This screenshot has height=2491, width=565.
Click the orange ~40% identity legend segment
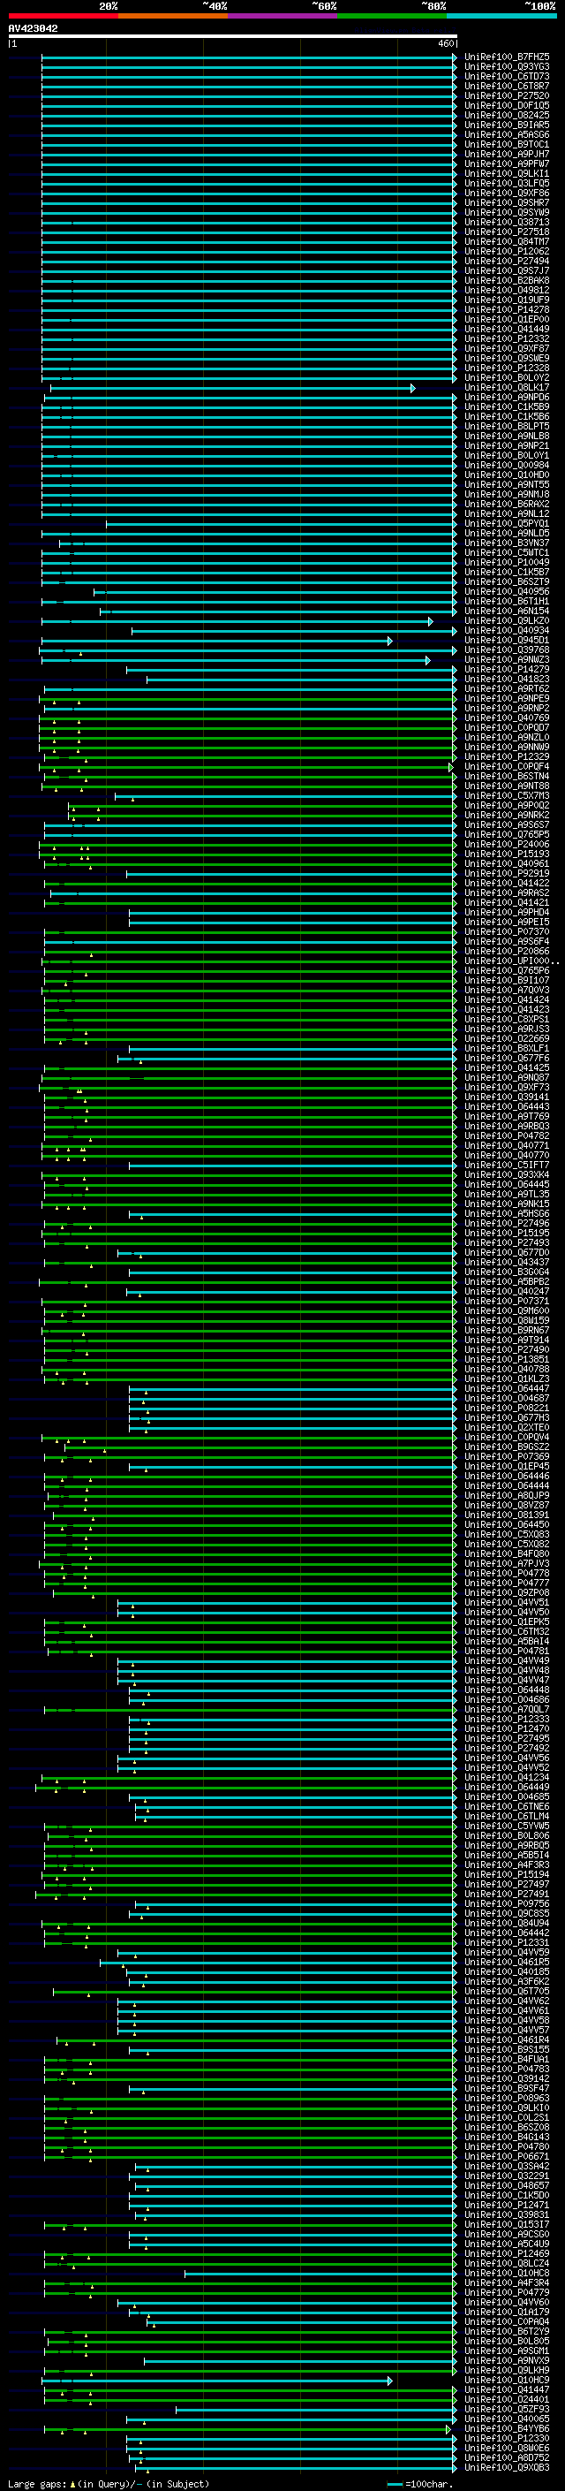(173, 16)
